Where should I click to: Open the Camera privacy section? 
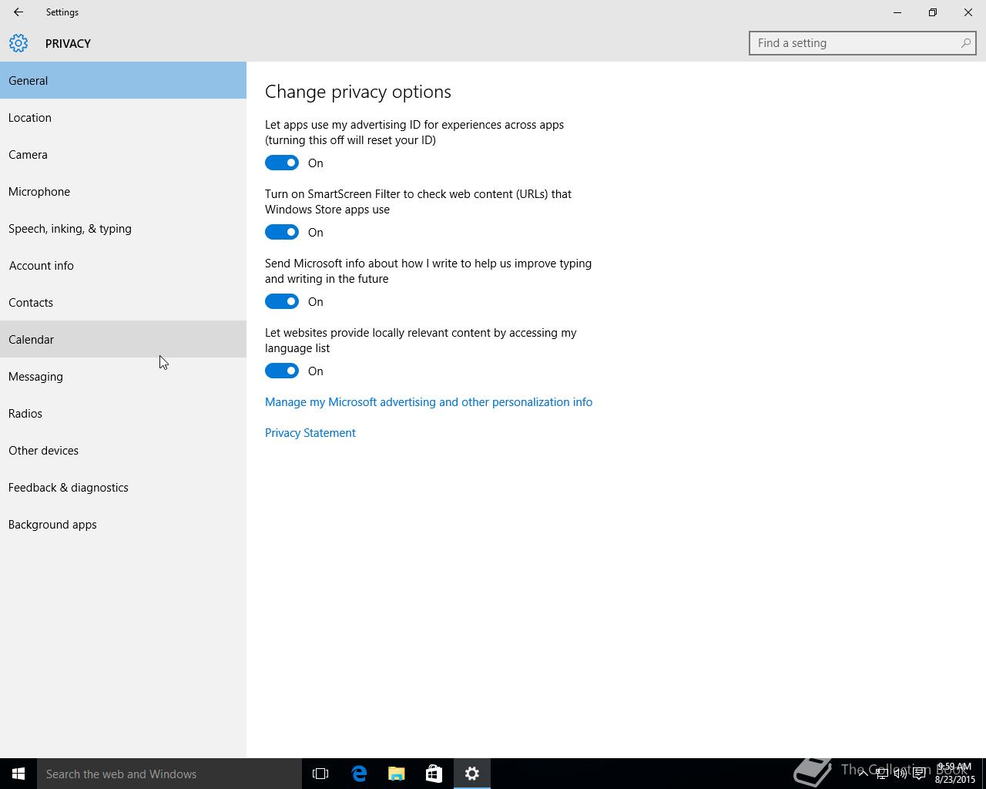click(123, 154)
